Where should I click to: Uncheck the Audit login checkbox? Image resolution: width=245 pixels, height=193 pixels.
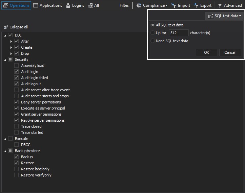coord(16,72)
